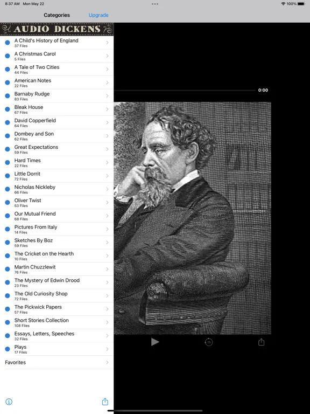Viewport: 310px width, 414px height.
Task: Tap the blue dot beside Great Expectations
Action: (8, 149)
